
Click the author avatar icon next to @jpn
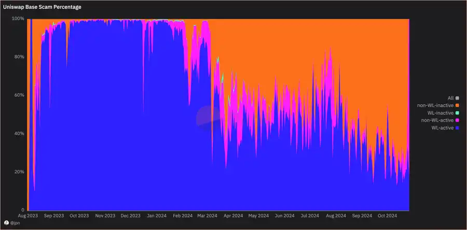6,223
